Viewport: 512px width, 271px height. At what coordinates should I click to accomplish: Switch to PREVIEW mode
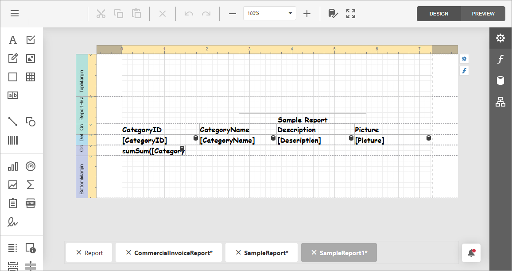483,14
